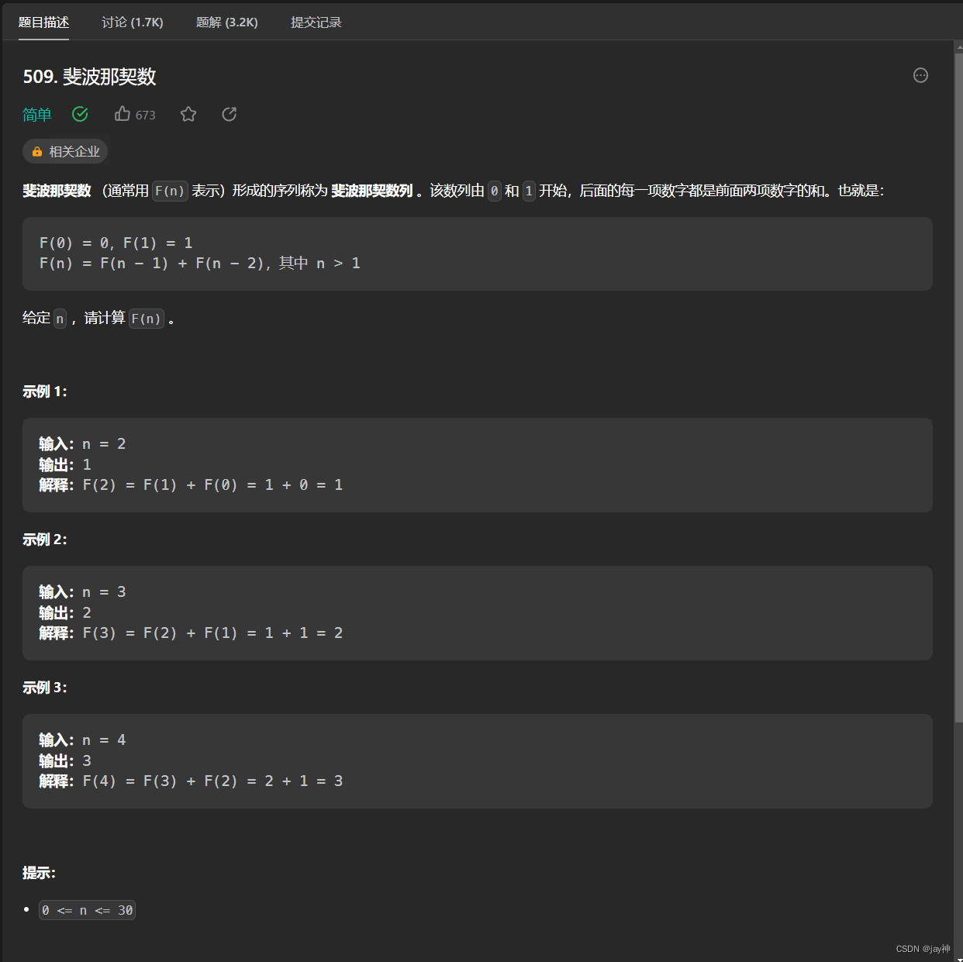Click the constraint 0 <= n <= 30 tag
This screenshot has width=963, height=962.
coord(86,910)
